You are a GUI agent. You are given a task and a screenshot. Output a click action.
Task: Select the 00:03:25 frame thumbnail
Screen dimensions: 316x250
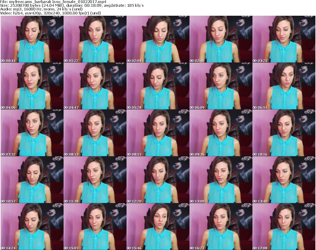[x=284, y=39]
